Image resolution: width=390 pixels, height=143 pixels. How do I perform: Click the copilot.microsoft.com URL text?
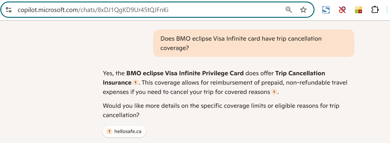click(48, 10)
